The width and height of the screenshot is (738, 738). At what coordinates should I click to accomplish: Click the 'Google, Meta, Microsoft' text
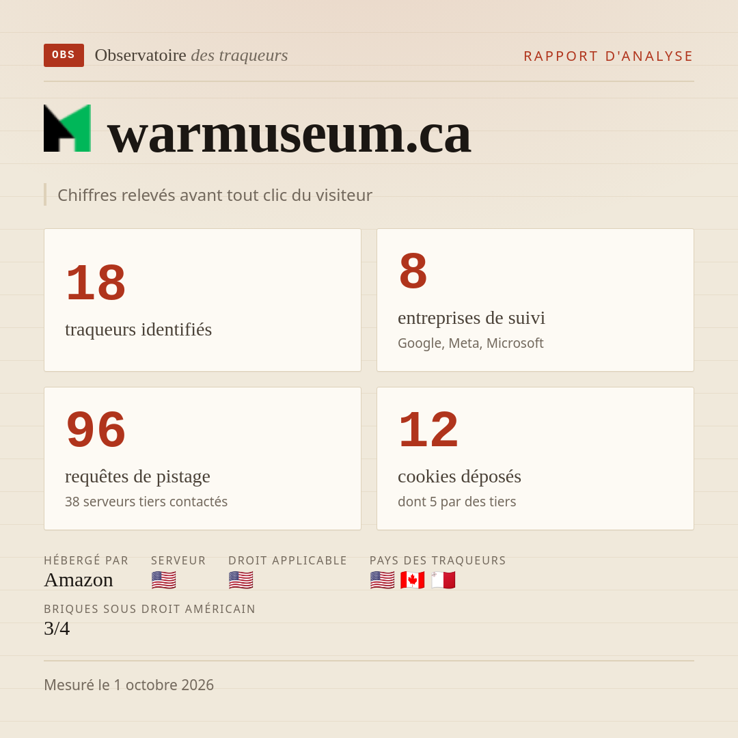471,343
